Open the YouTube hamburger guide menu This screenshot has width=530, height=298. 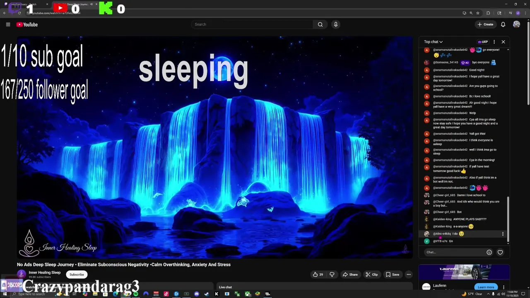(8, 24)
